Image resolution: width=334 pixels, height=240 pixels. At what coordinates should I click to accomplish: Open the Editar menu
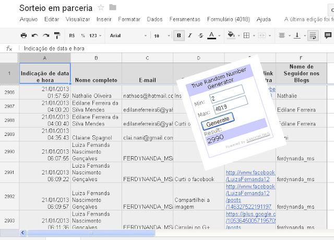click(x=52, y=19)
